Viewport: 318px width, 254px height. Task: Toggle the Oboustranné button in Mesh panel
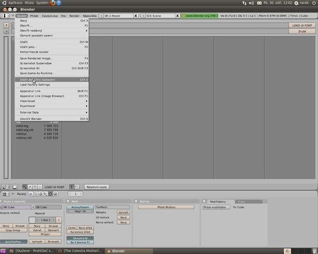click(x=80, y=238)
